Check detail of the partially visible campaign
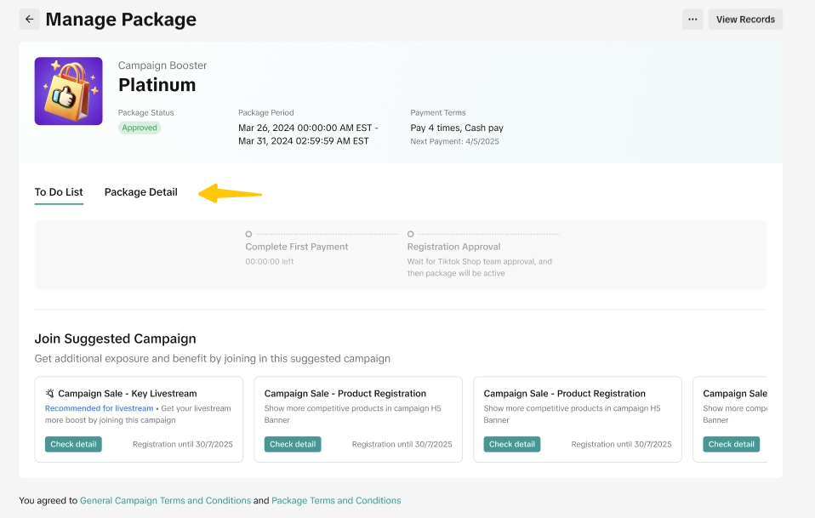Image resolution: width=815 pixels, height=518 pixels. coord(731,444)
